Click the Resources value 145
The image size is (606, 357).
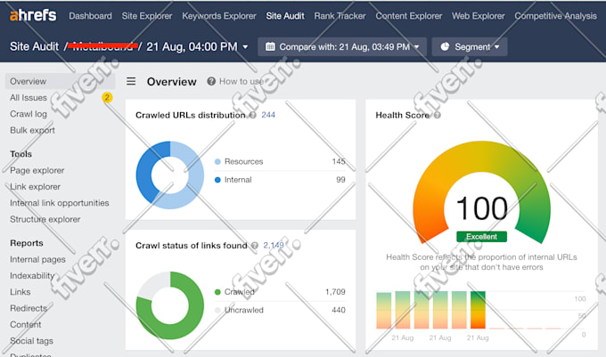point(339,161)
